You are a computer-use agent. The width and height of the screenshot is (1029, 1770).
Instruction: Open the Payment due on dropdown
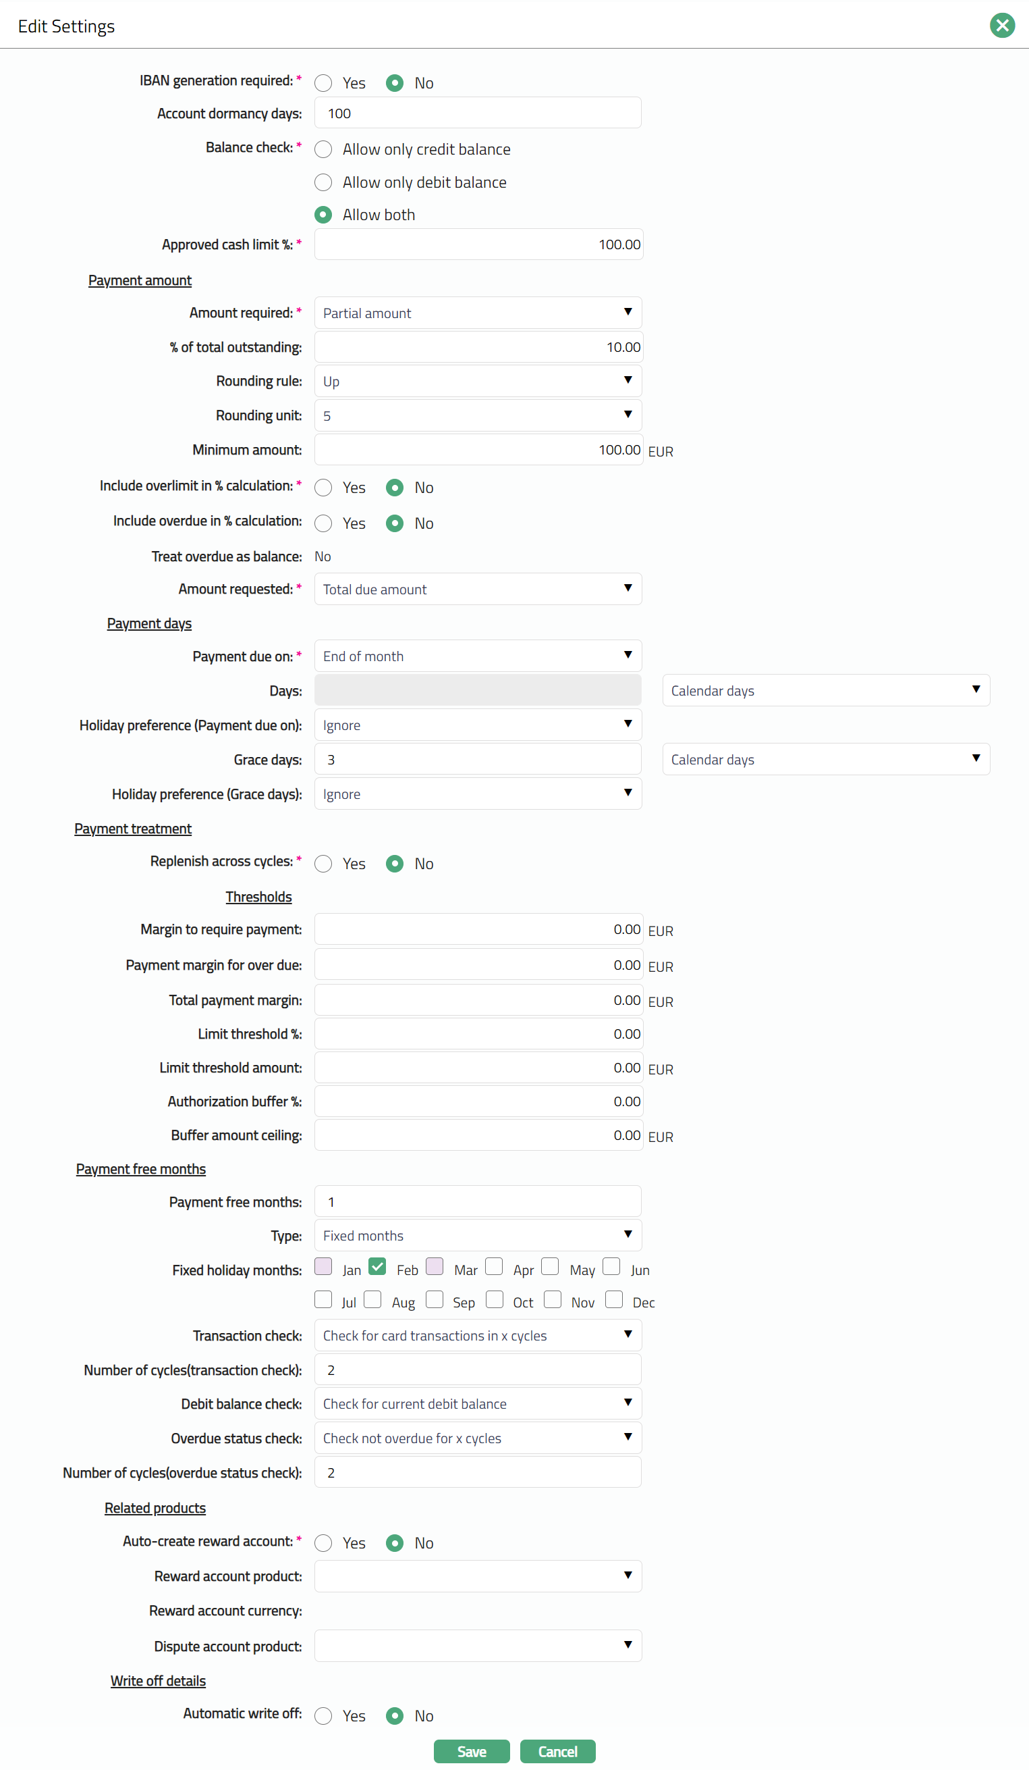click(477, 656)
